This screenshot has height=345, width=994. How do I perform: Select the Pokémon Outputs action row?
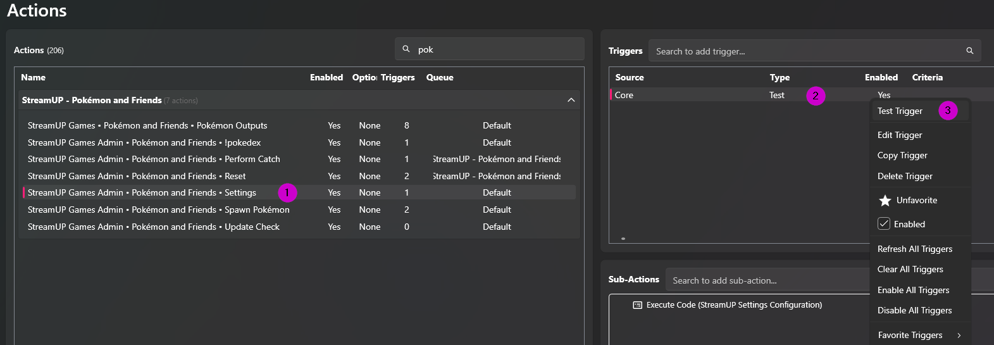coord(299,125)
